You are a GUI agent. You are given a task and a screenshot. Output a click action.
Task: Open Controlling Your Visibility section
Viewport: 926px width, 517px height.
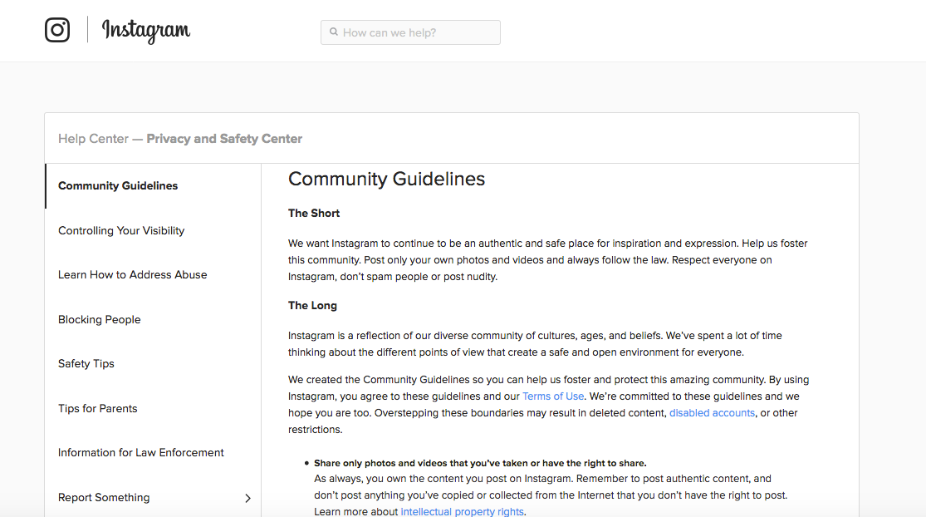tap(153, 230)
